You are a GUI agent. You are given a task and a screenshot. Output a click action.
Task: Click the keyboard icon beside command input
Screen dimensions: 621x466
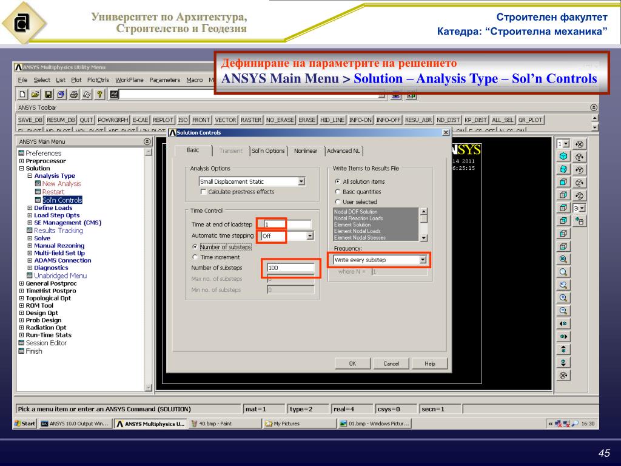coord(114,94)
